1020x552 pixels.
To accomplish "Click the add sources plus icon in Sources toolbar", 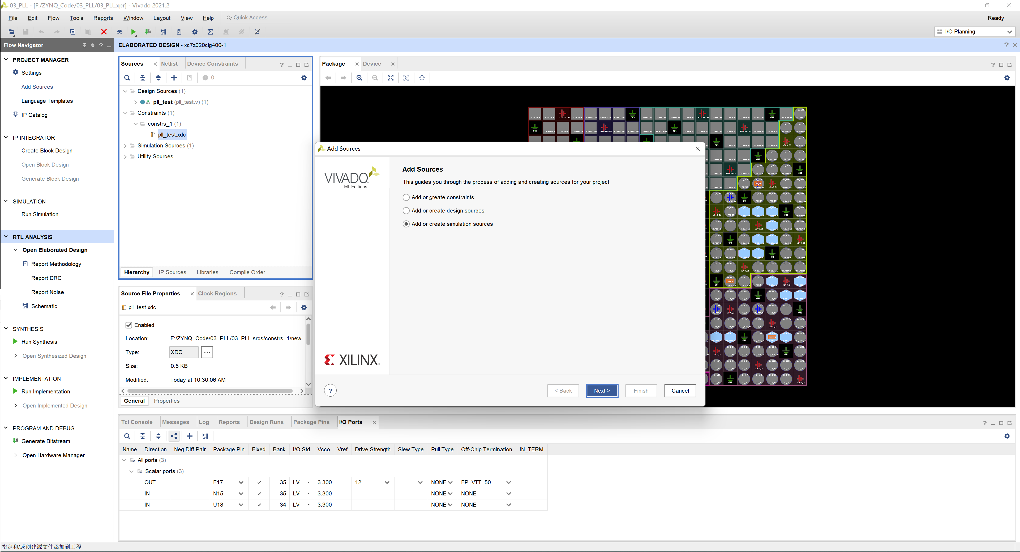I will [174, 78].
